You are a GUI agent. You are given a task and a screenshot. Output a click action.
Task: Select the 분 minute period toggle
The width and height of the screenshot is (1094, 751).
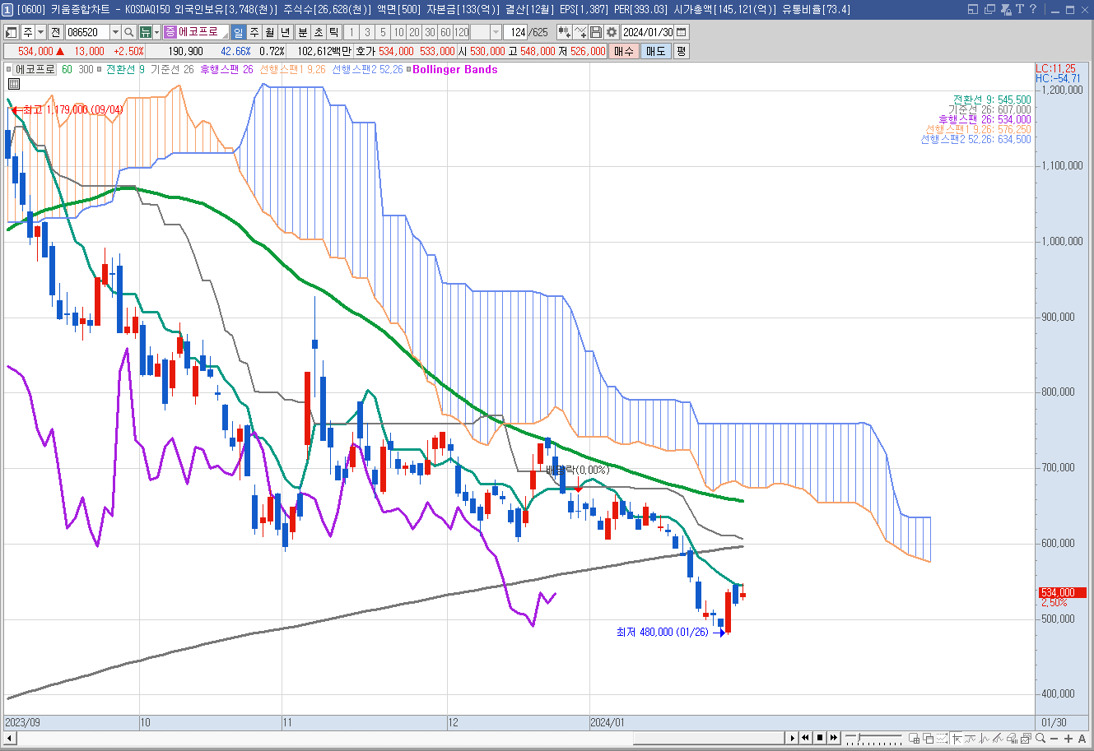point(302,32)
